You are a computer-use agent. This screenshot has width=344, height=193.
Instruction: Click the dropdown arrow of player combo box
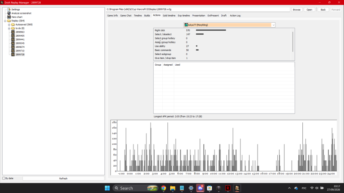coord(273,25)
